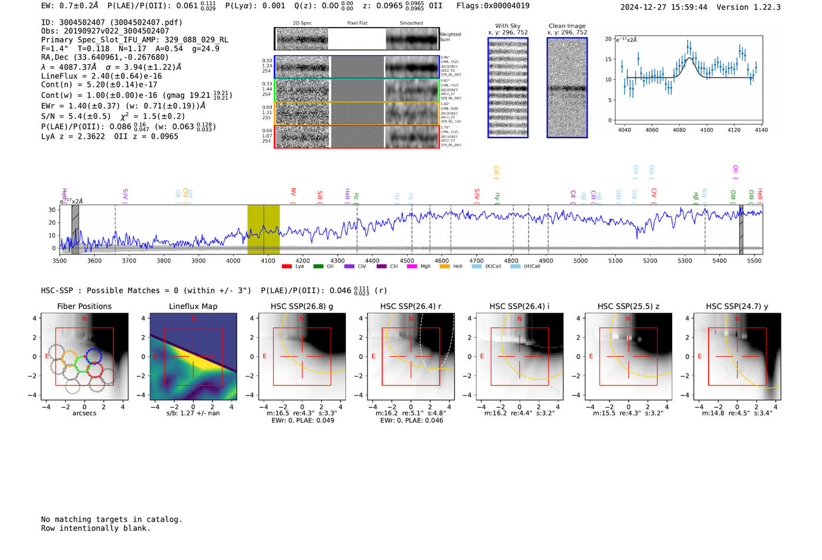Select the red-outlined 2D fiber spectrum row

357,137
